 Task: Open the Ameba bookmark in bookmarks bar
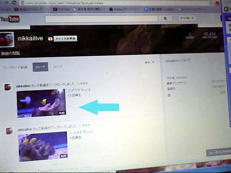click(124, 9)
